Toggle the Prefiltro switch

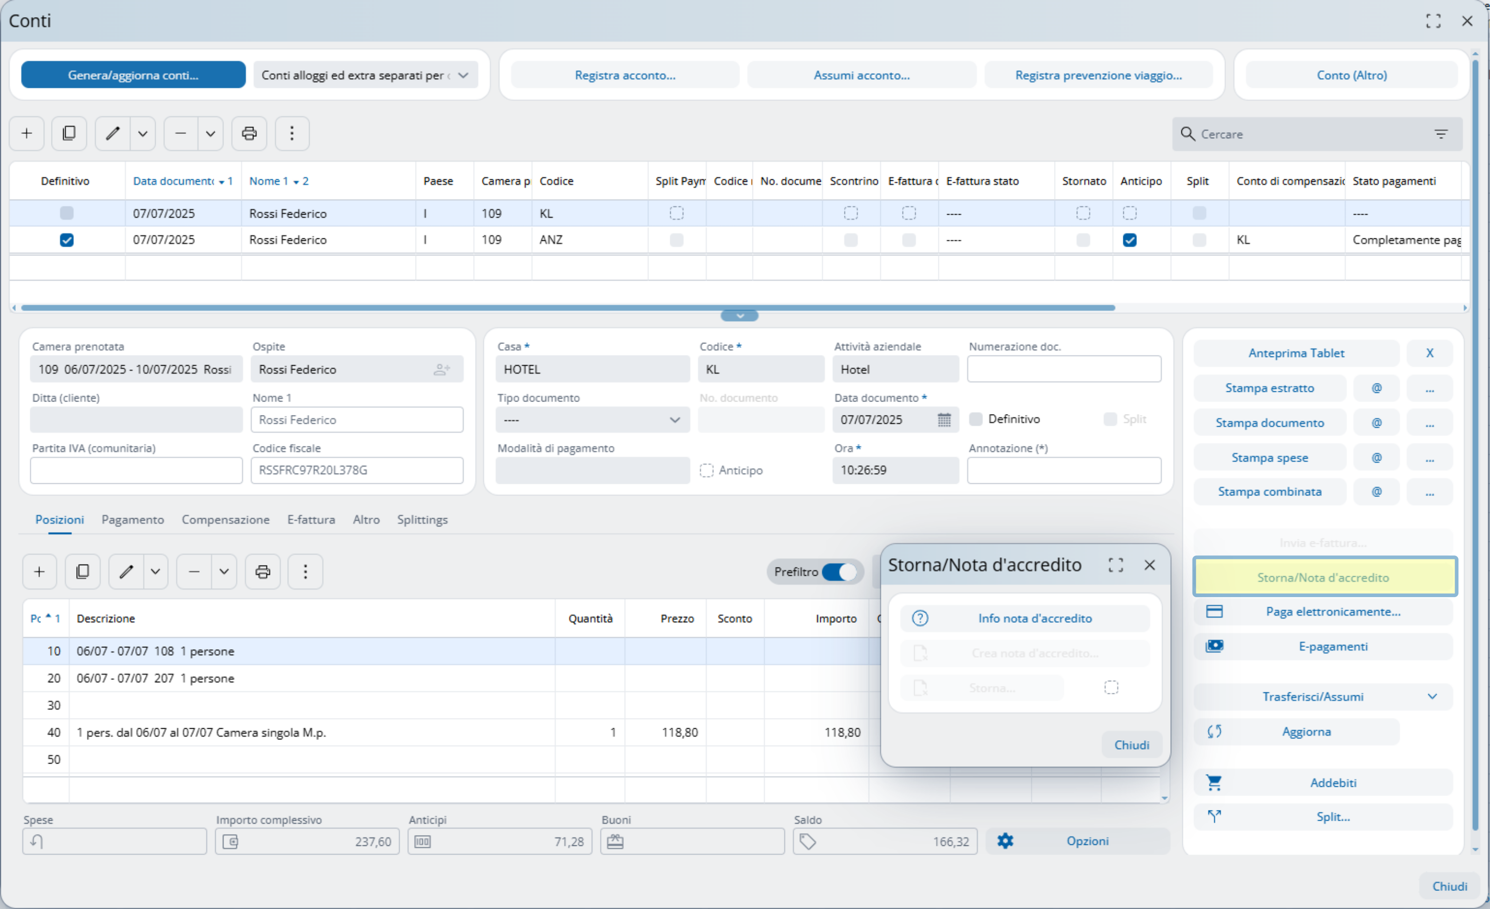839,572
